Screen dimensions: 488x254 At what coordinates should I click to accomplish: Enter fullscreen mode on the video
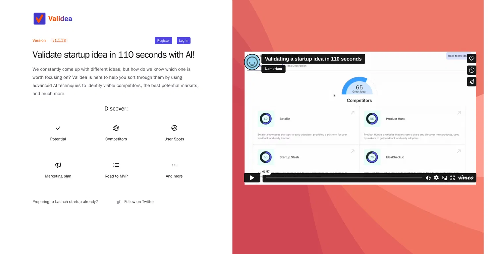click(x=453, y=178)
